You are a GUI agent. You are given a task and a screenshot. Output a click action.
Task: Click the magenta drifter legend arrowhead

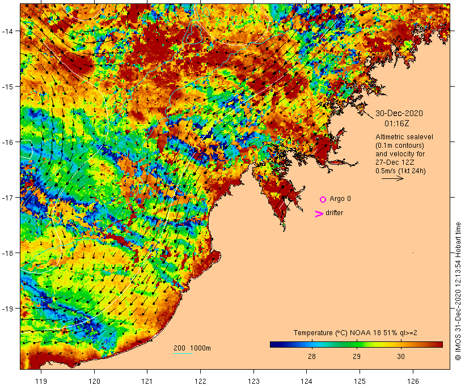(319, 214)
